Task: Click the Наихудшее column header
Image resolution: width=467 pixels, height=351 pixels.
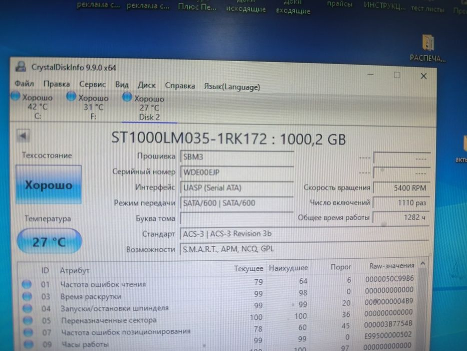Action: point(288,268)
